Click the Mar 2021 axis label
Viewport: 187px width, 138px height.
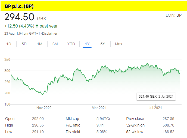(99, 108)
